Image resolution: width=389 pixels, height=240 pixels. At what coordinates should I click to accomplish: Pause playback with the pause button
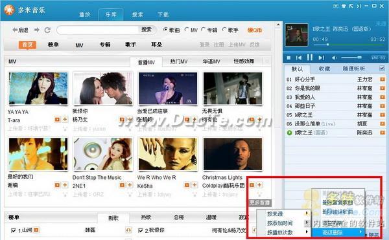point(310,58)
